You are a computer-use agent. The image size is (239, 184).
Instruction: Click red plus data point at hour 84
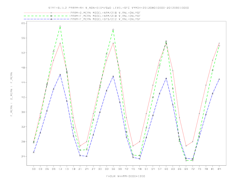coord(219,43)
